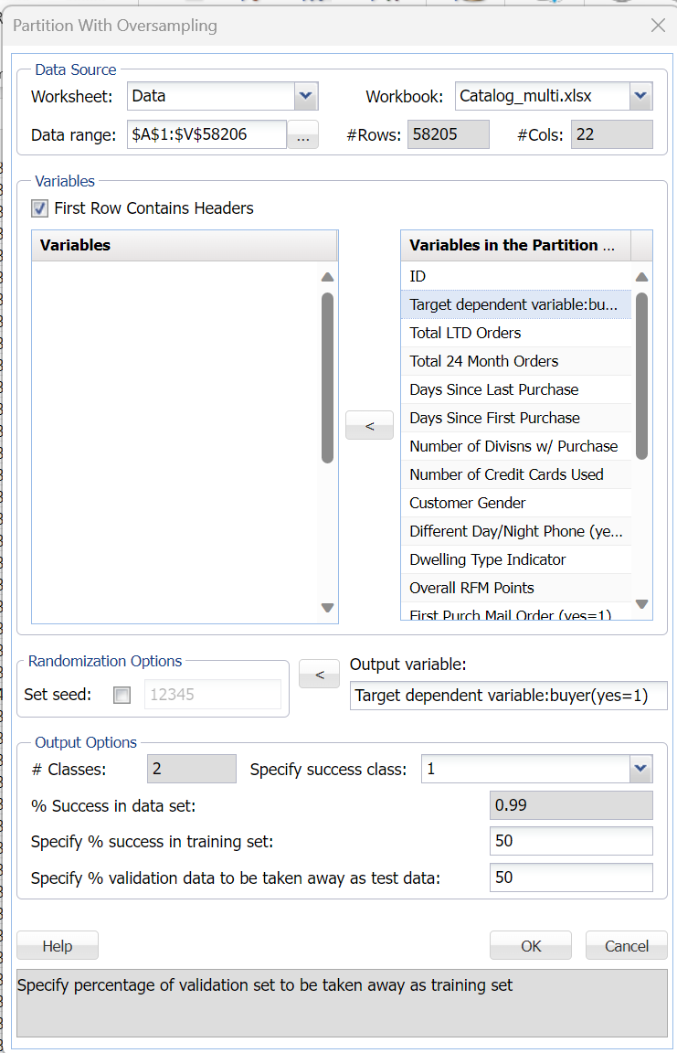Enable the Set seed checkbox

click(122, 695)
